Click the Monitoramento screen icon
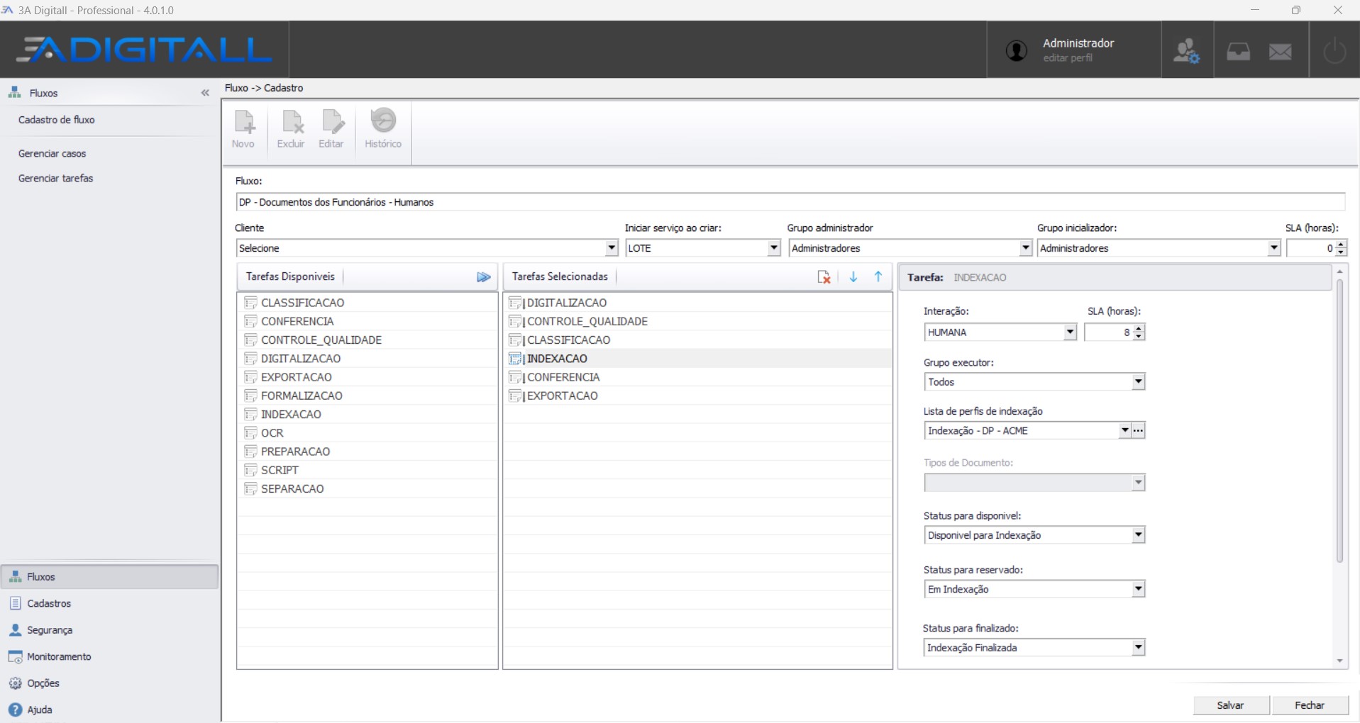 click(x=15, y=657)
